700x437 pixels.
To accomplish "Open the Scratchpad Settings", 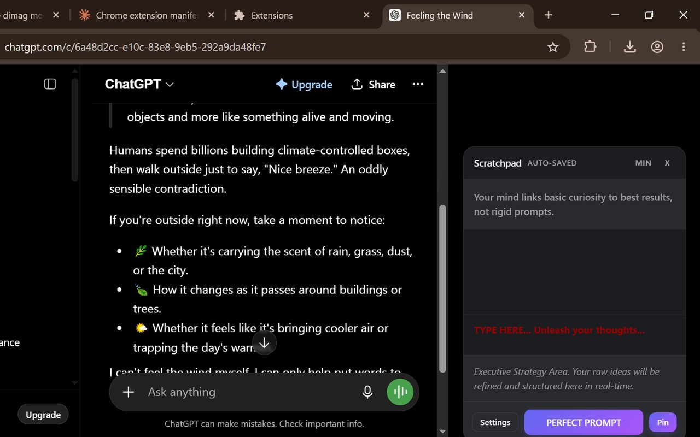I will click(x=495, y=422).
